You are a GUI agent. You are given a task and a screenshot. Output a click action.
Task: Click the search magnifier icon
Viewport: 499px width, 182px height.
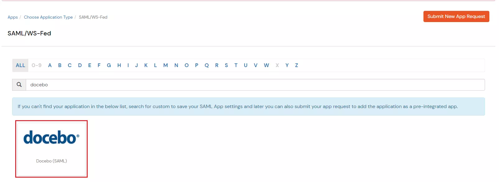[19, 84]
